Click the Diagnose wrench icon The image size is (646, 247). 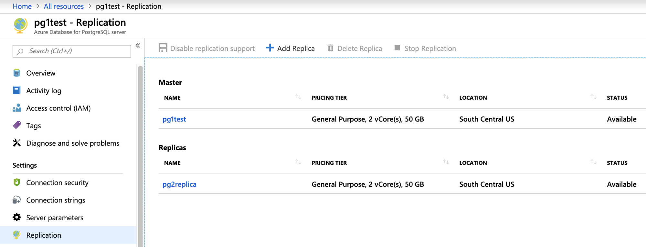point(17,143)
